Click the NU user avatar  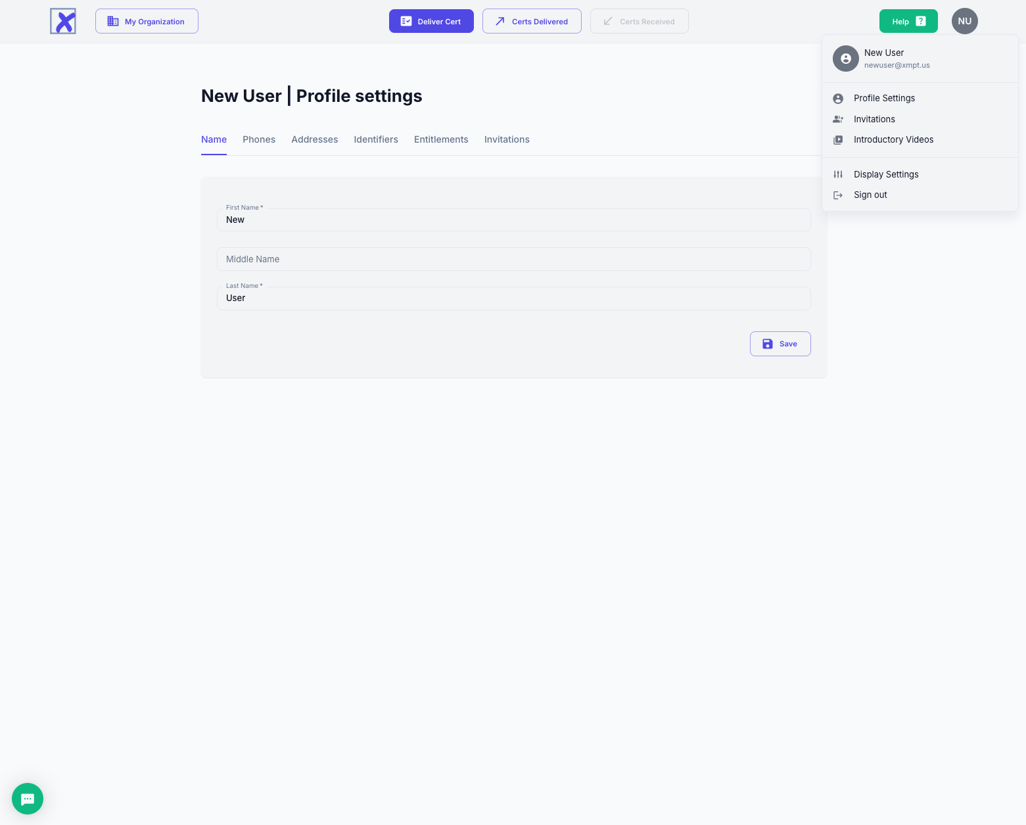click(964, 21)
